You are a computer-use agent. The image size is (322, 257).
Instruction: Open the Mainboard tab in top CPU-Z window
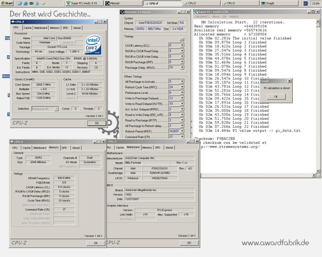click(x=41, y=28)
